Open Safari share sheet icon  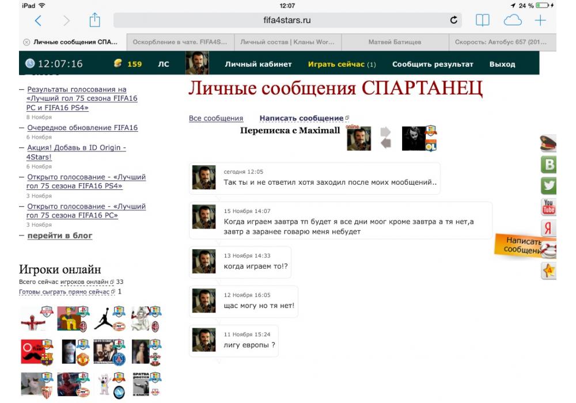pos(94,21)
